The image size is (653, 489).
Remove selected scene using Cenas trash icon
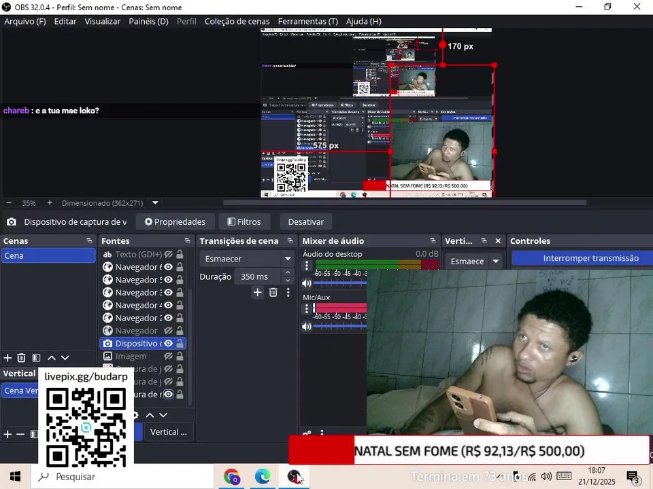(x=21, y=358)
